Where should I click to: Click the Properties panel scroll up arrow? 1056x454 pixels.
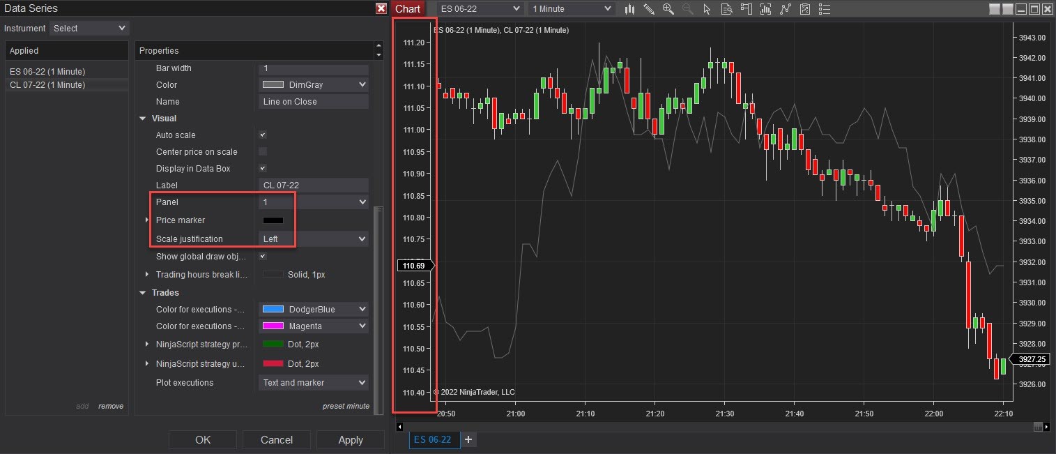point(378,46)
